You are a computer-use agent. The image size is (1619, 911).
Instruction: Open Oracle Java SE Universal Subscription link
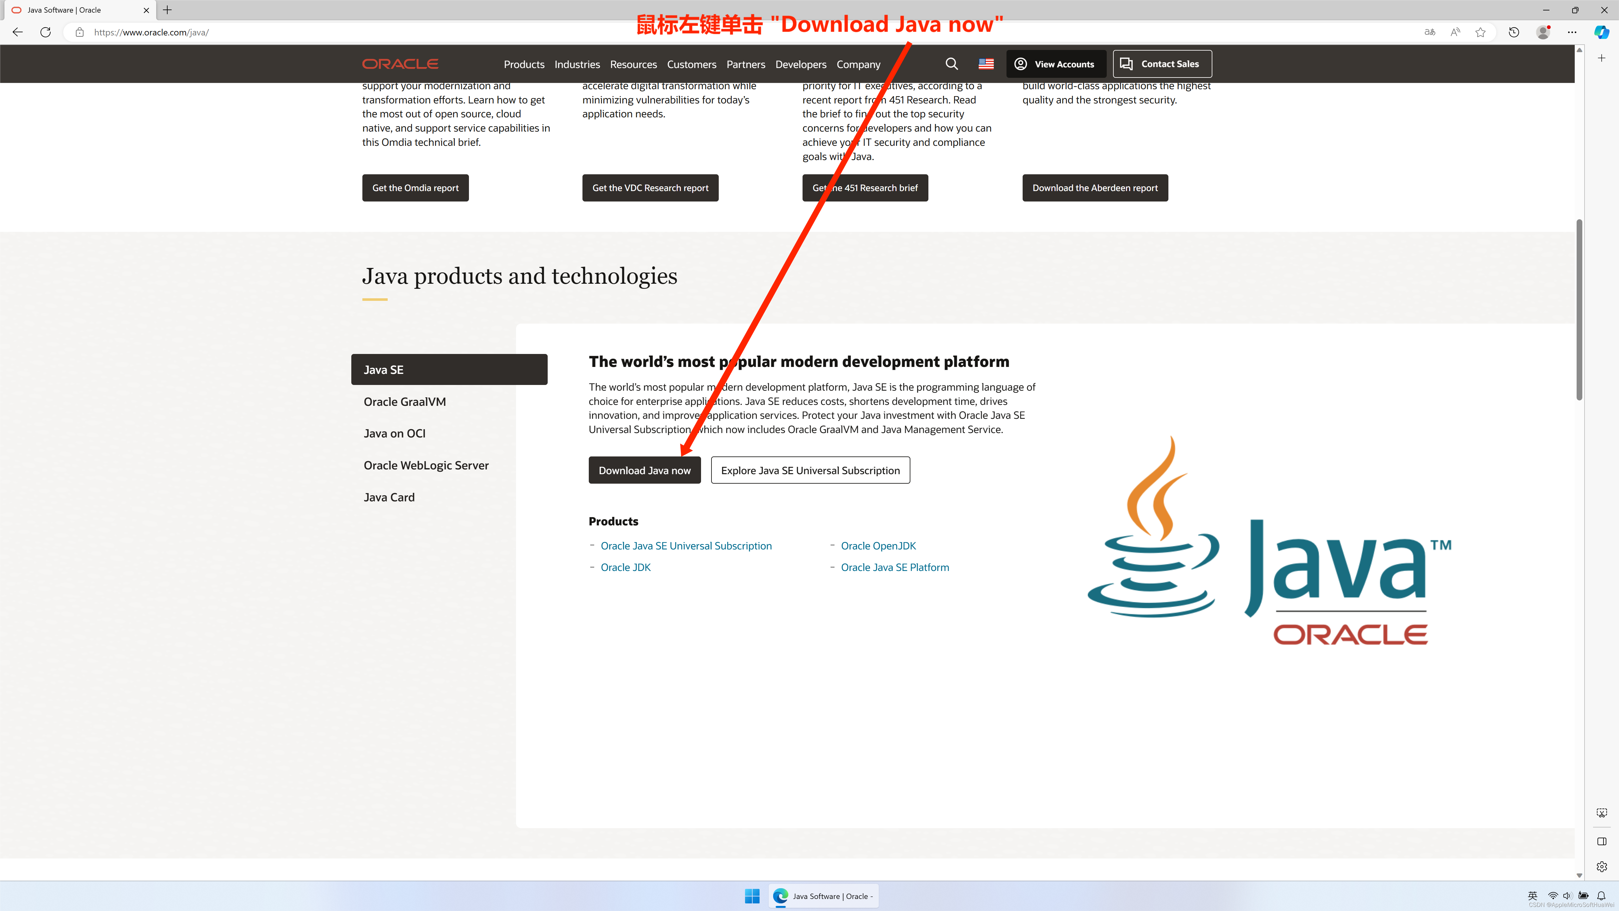686,546
